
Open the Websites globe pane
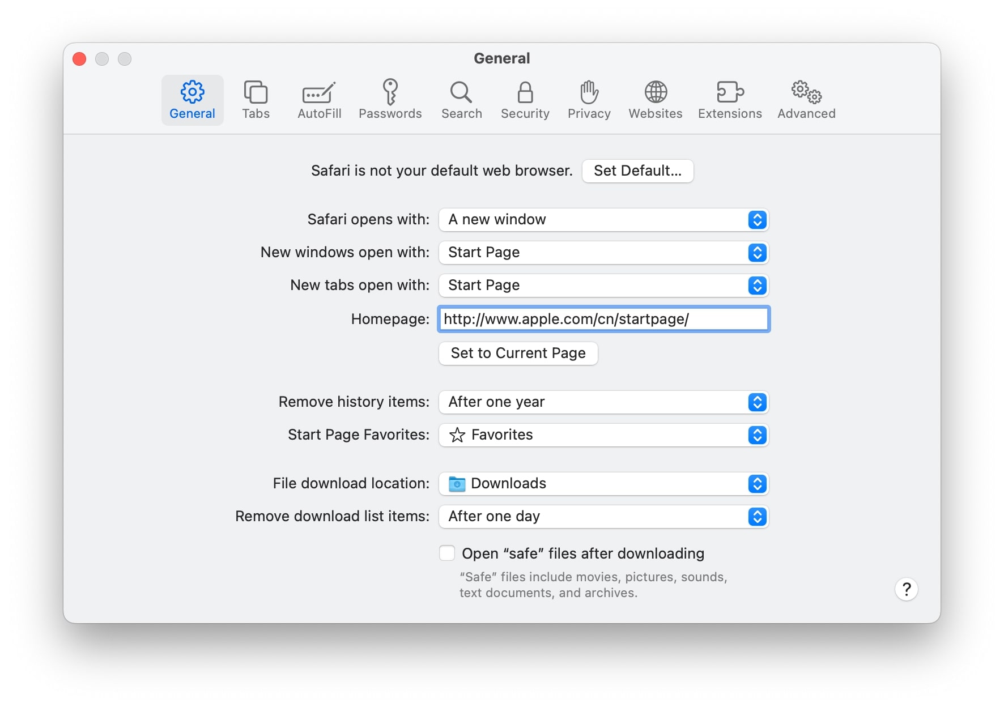click(655, 100)
